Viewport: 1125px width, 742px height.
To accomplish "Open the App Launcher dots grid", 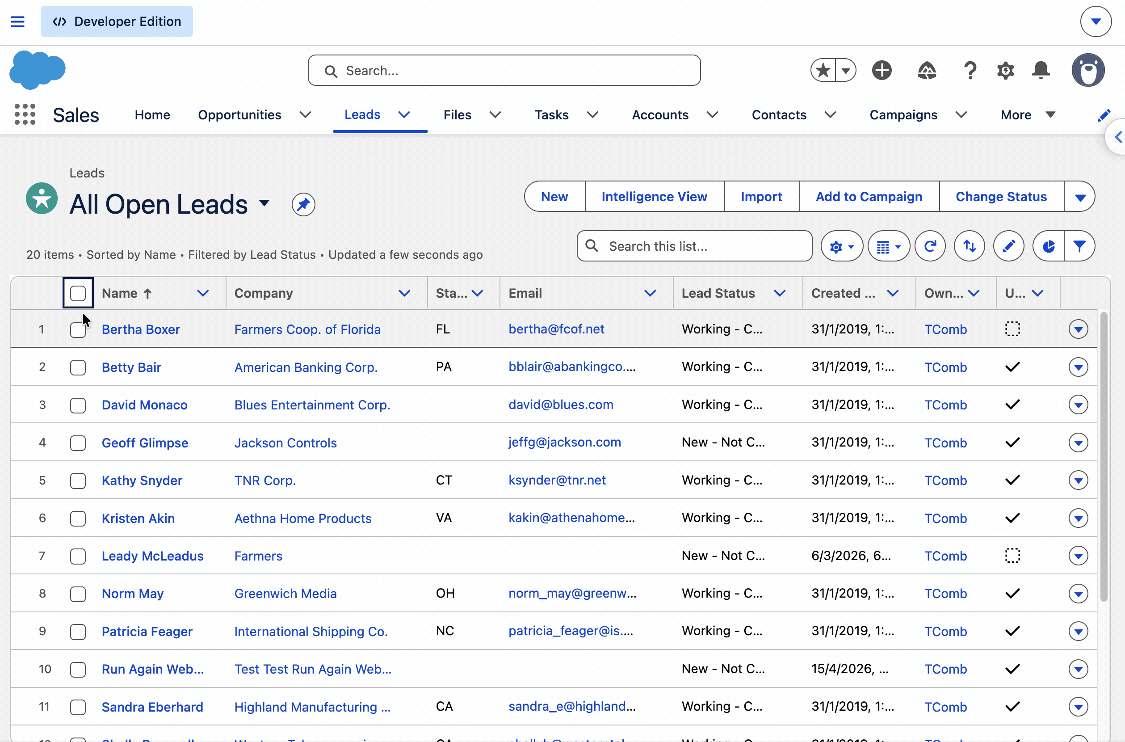I will coord(25,114).
